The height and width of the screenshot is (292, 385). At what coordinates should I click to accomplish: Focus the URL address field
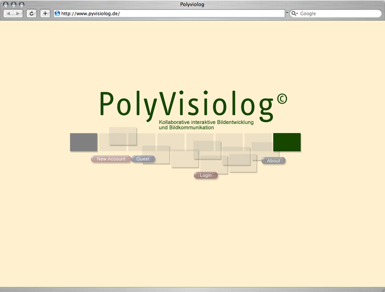(x=169, y=13)
